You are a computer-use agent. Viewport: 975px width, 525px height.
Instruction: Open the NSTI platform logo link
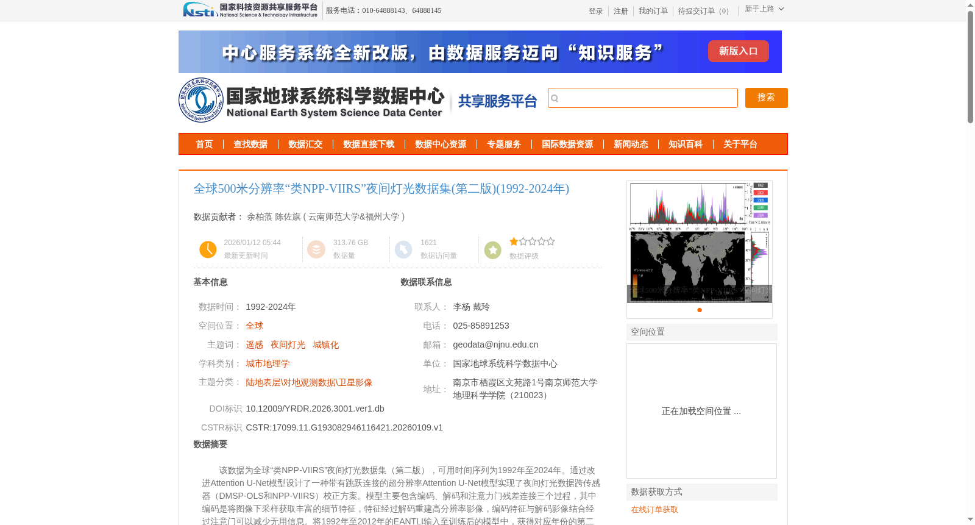(x=250, y=10)
